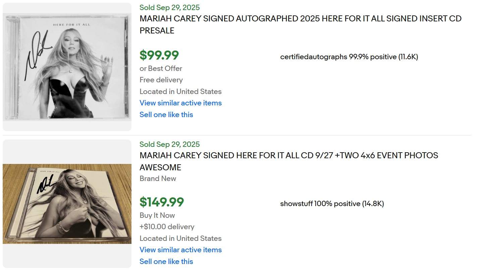Screen dimensions: 483x271
Task: Click "Sell one like this" under the $149.99 listing
Action: click(166, 262)
